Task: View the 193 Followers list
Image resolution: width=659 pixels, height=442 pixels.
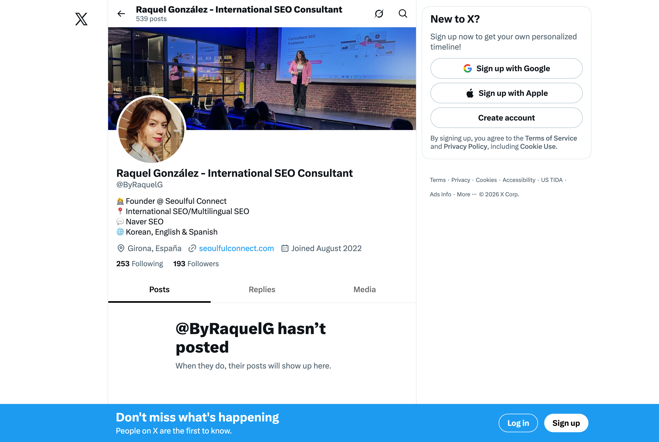Action: pos(196,264)
